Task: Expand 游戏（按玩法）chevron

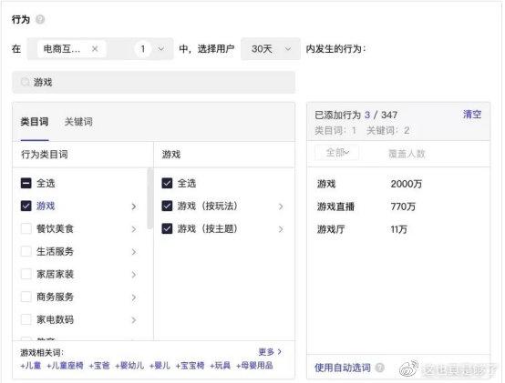Action: (x=281, y=207)
